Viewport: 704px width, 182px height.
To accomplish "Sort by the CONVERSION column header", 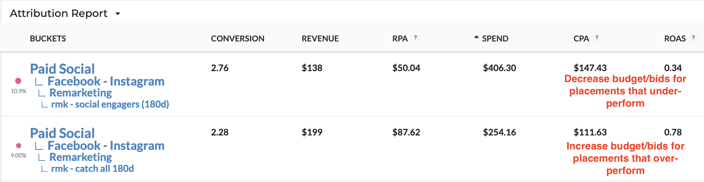I will [238, 39].
